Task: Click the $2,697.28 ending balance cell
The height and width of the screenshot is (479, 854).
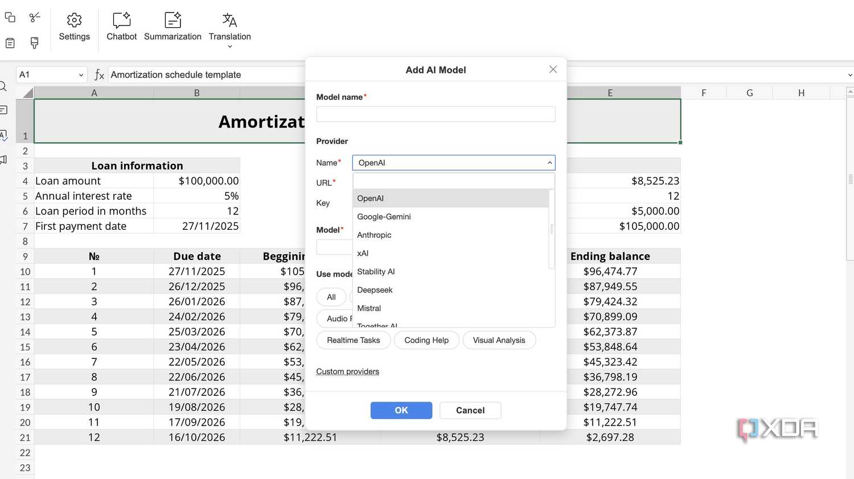Action: click(x=610, y=437)
